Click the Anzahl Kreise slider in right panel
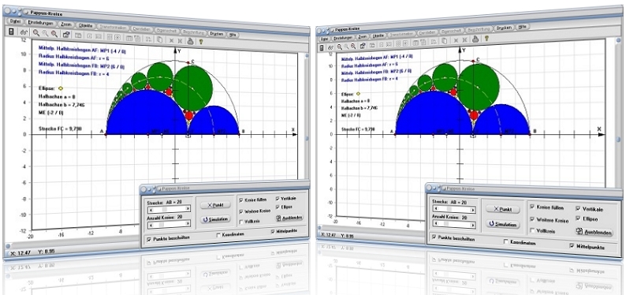The width and height of the screenshot is (626, 295). point(455,225)
